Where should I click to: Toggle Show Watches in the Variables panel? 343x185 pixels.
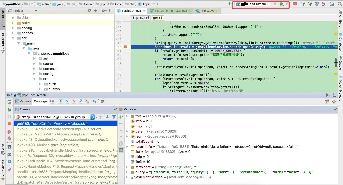click(121, 150)
